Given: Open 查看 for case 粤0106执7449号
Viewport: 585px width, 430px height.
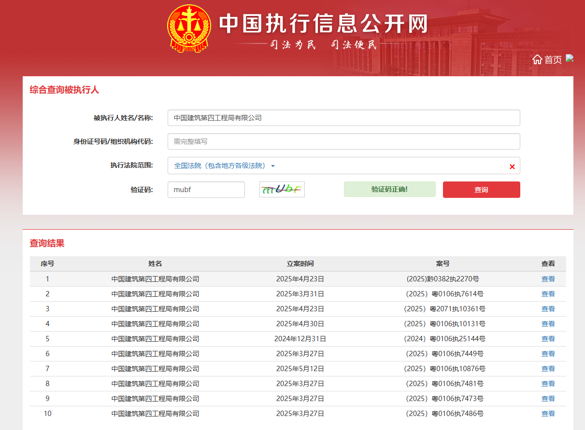Looking at the screenshot, I should 548,354.
